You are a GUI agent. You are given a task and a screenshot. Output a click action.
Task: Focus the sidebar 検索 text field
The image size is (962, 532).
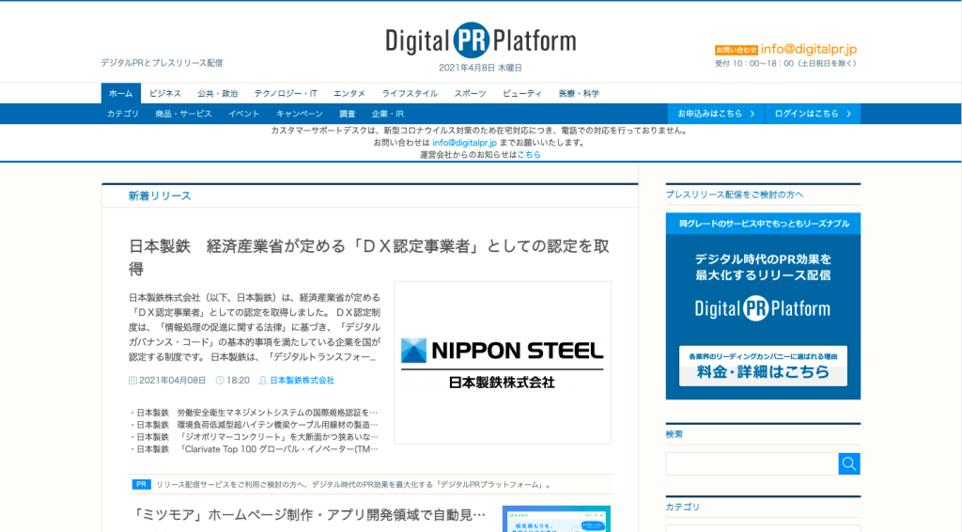point(752,463)
